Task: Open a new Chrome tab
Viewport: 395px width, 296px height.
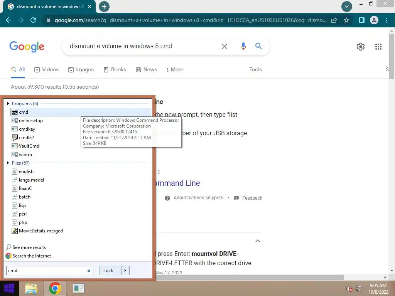Action: click(x=104, y=7)
